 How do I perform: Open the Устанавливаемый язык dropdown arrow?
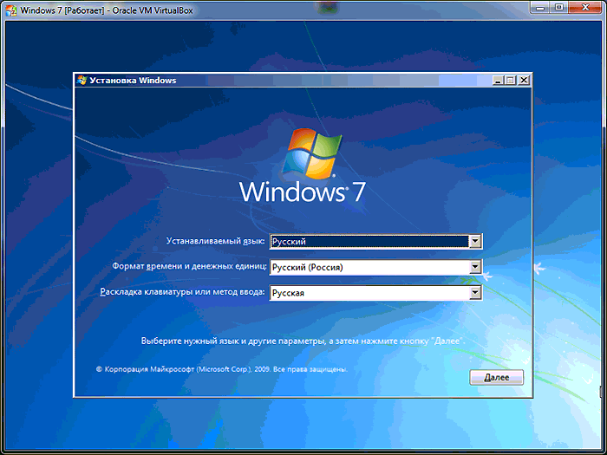tap(475, 242)
